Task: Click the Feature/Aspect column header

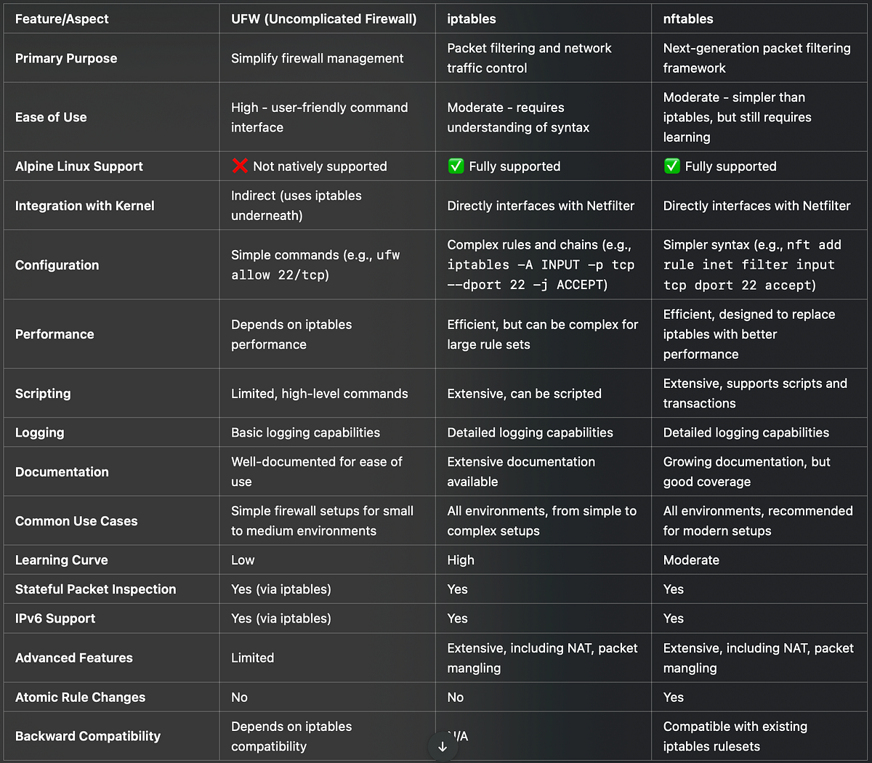Action: [x=62, y=19]
